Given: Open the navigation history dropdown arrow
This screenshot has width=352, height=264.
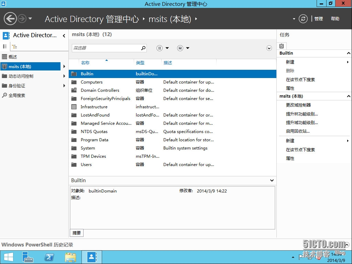Looking at the screenshot, I should coord(30,19).
